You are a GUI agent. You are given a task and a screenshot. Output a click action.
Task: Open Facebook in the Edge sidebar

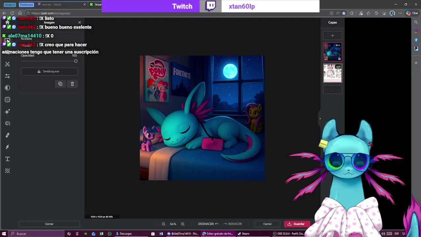coord(416,40)
